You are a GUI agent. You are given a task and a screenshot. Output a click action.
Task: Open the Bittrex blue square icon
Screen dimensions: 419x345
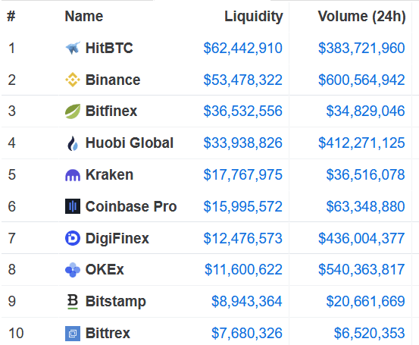[x=73, y=334]
